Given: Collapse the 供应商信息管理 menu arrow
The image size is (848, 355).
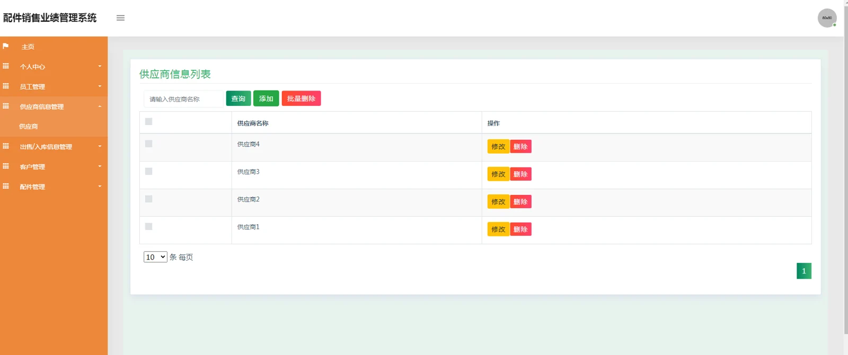Looking at the screenshot, I should (100, 106).
